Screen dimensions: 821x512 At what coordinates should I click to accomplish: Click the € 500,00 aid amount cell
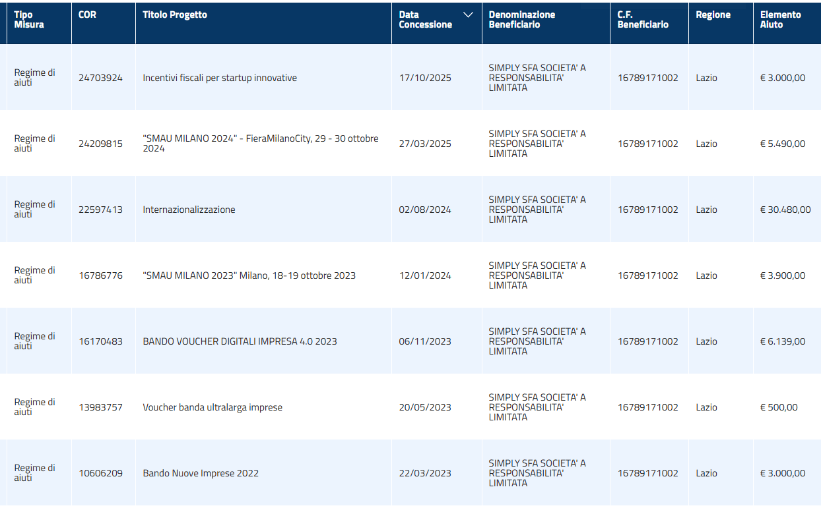[779, 407]
